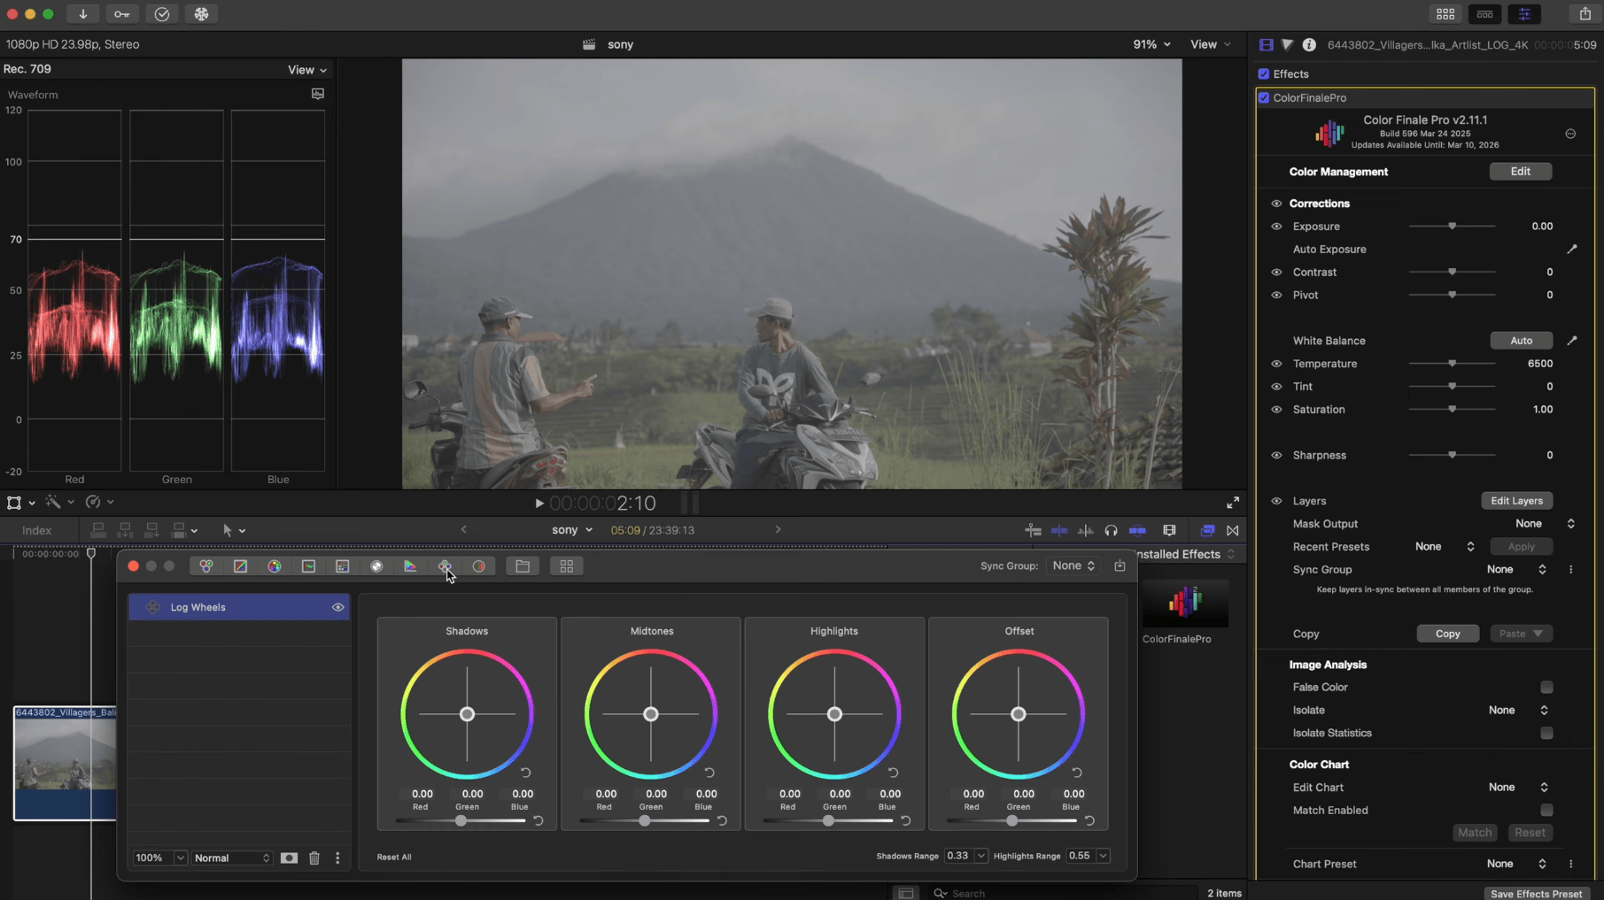Open Sync Group None dropdown in layers window
The image size is (1604, 900).
tap(1073, 565)
